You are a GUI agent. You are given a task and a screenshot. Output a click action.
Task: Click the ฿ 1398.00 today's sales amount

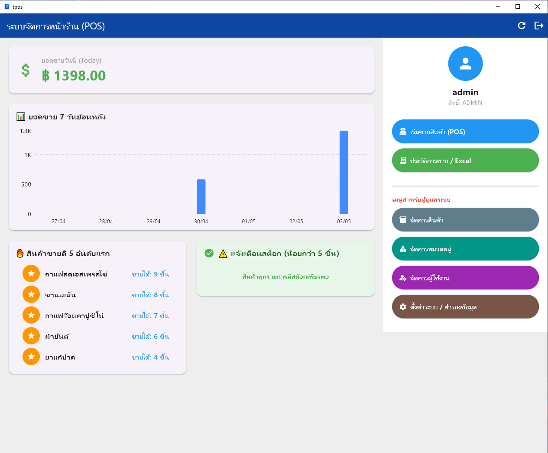coord(74,76)
